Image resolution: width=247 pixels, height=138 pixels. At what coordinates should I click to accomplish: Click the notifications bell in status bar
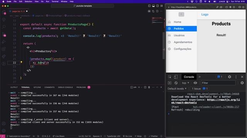point(161,136)
